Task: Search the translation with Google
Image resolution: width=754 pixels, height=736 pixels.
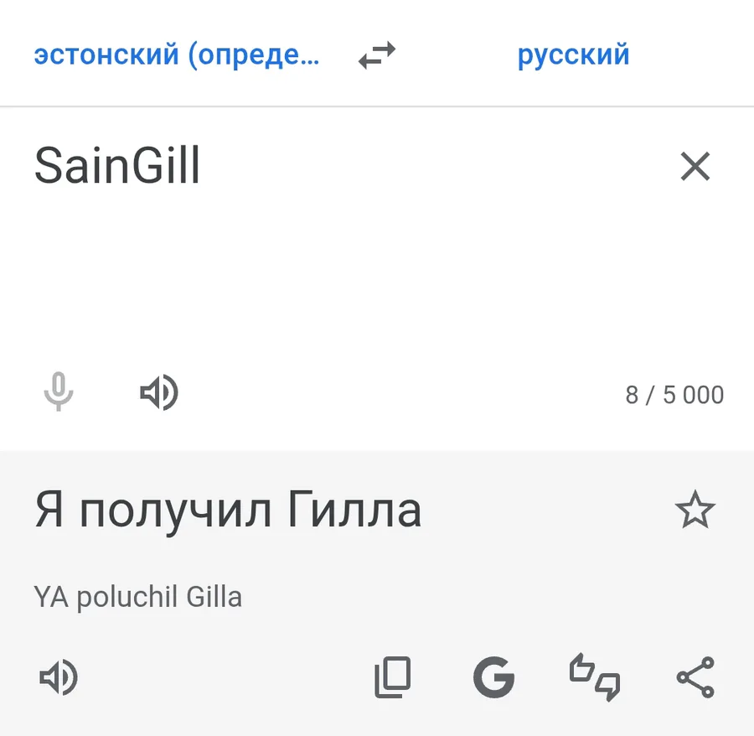Action: 493,677
